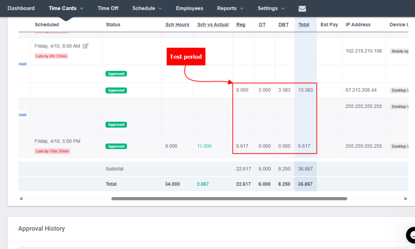Image resolution: width=415 pixels, height=249 pixels.
Task: Click the IP Address column header
Action: coord(358,25)
